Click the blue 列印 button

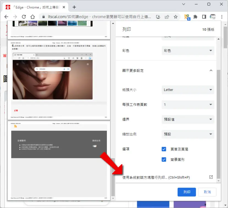click(x=187, y=192)
